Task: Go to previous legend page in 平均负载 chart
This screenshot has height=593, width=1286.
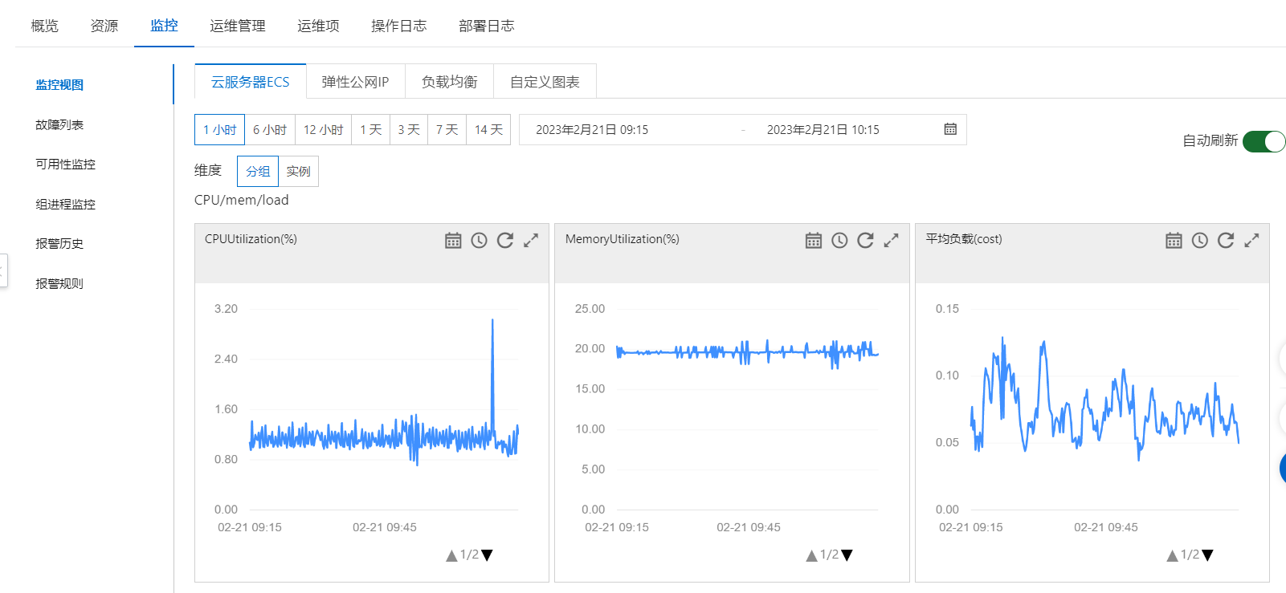Action: coord(1172,555)
